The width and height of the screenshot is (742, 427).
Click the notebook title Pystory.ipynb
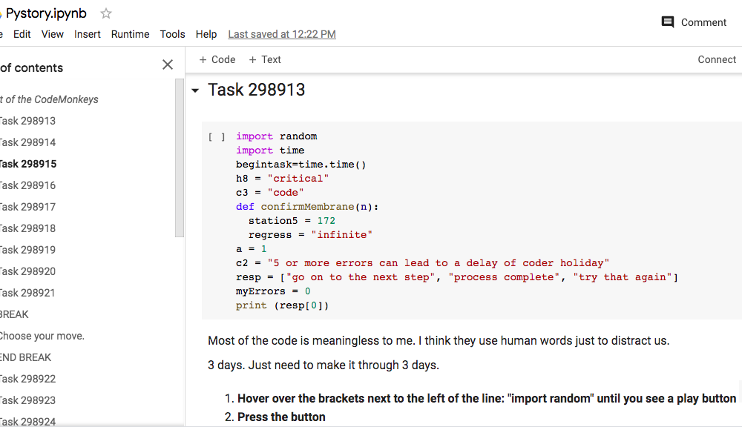point(46,13)
